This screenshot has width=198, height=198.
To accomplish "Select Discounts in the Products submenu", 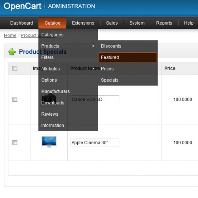I will pyautogui.click(x=128, y=46).
